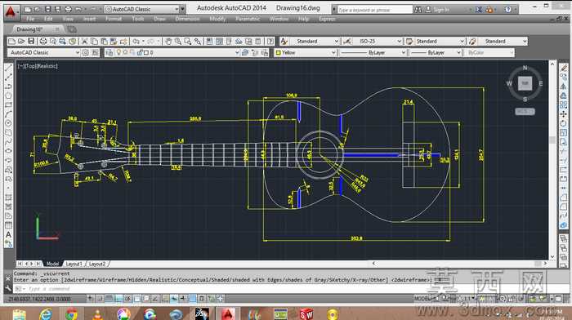Open the multileader Standard style dropdown
The image size is (572, 320).
tap(525, 41)
